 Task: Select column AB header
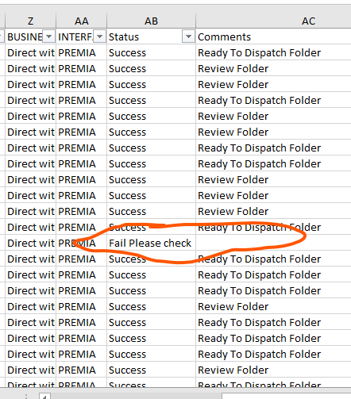coord(151,21)
